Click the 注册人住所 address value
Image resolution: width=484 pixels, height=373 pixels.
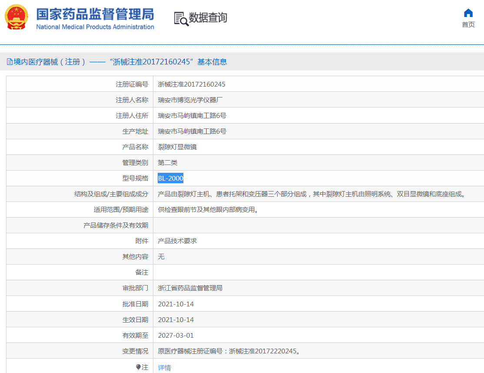pyautogui.click(x=192, y=116)
